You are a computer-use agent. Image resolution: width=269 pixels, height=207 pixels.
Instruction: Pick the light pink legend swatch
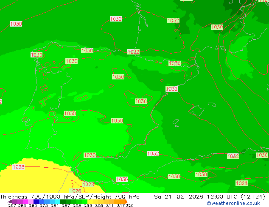pyautogui.click(x=31, y=202)
